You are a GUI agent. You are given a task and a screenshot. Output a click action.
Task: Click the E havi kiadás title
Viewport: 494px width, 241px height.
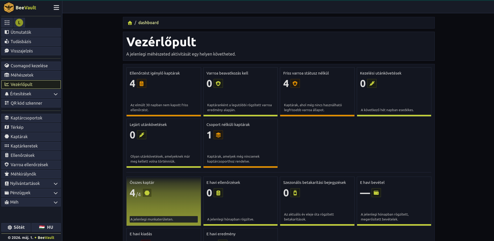141,234
